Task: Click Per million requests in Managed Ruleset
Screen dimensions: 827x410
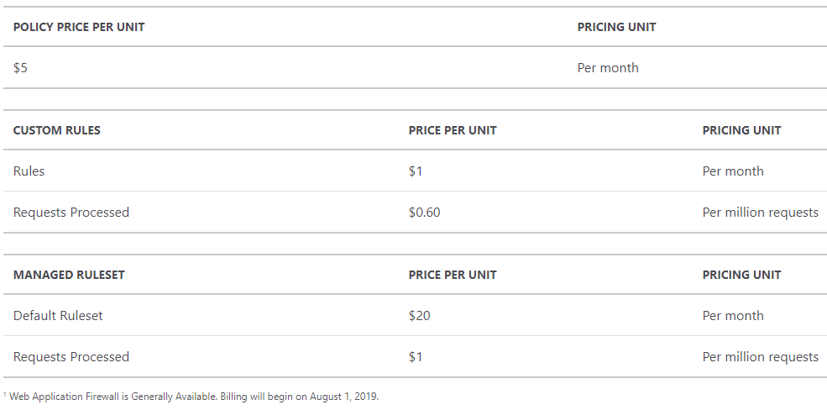Action: coord(761,357)
